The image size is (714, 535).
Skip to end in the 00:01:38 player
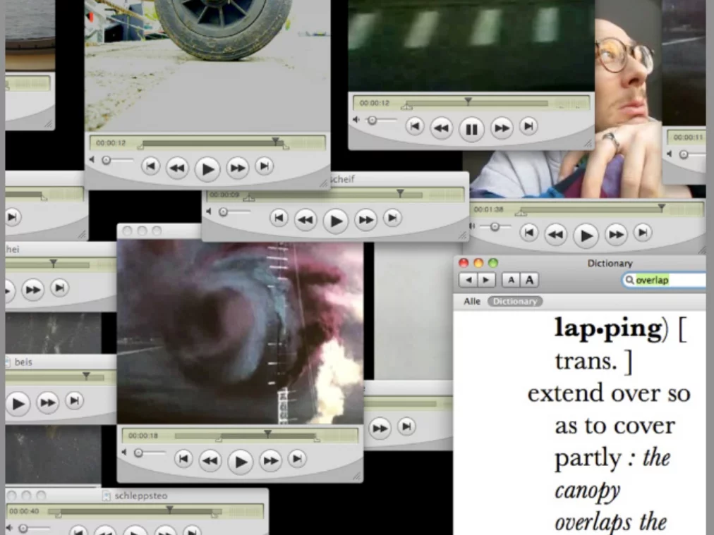coord(642,233)
